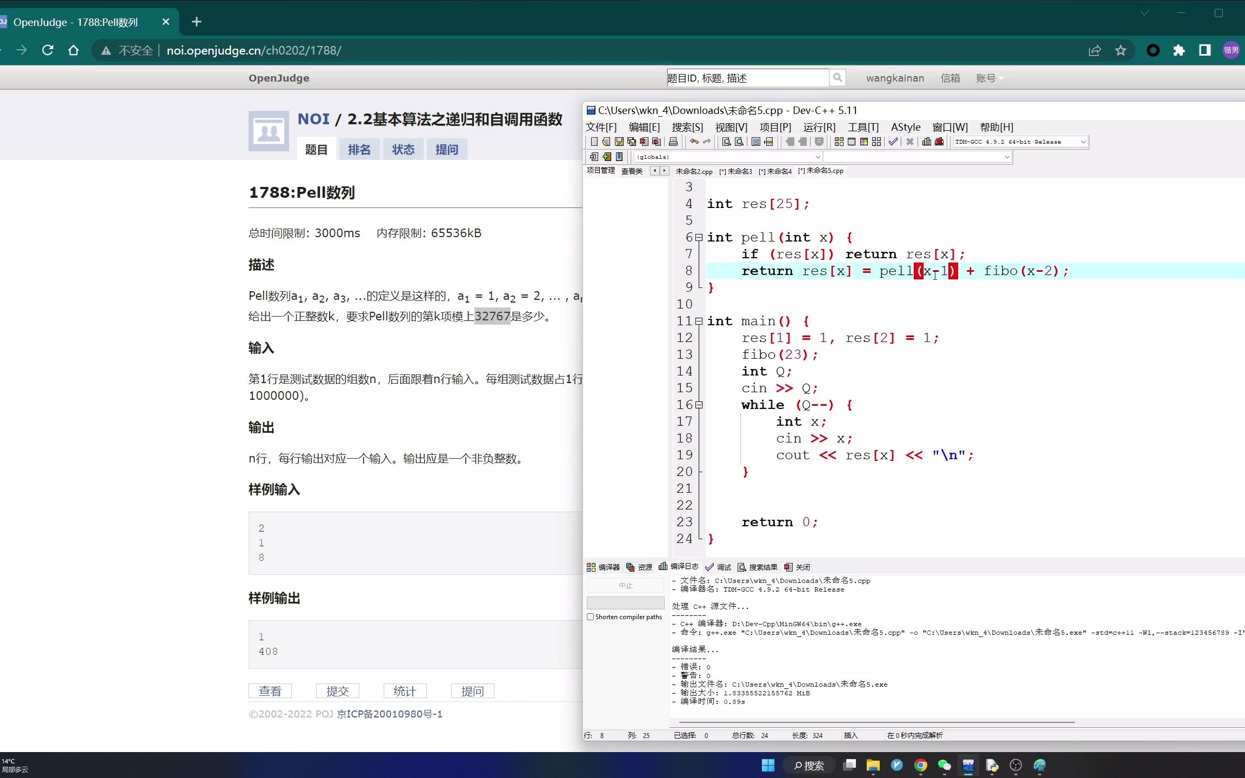The height and width of the screenshot is (778, 1245).
Task: Click the 提交 button on problem page
Action: tap(338, 691)
